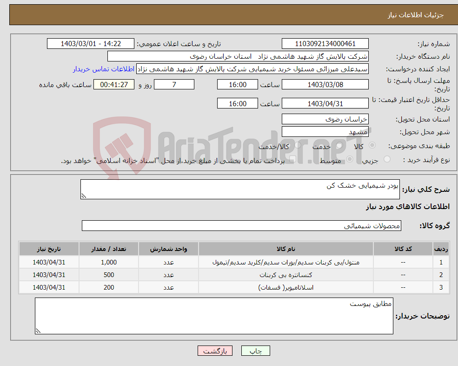Click the اطلاعات کالاهای مورد نیاز heading

[x=408, y=207]
